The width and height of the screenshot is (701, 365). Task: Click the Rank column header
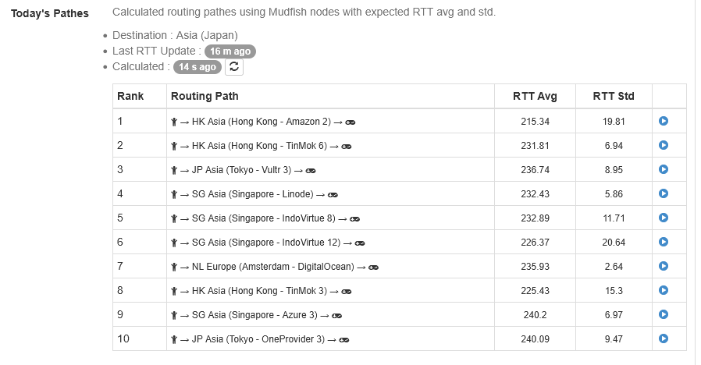[x=131, y=97]
